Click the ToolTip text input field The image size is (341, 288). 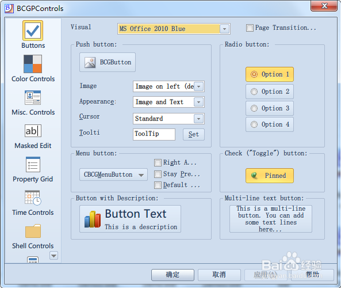tap(154, 134)
